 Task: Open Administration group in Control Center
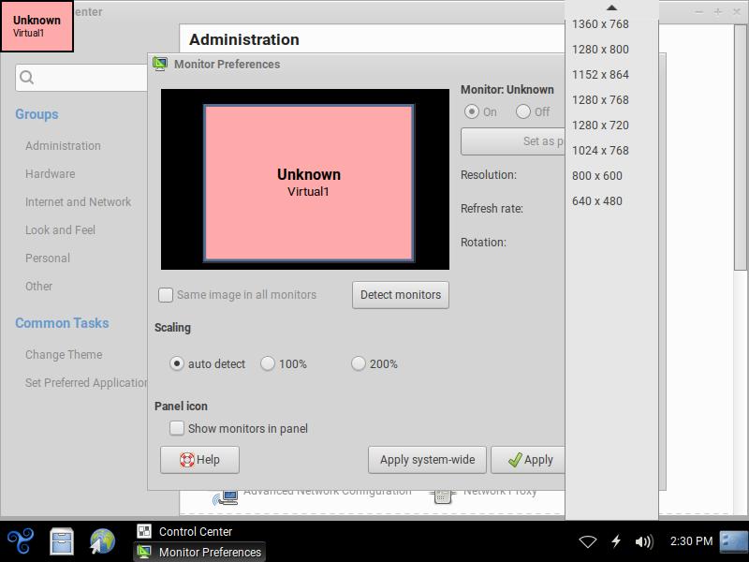click(63, 146)
